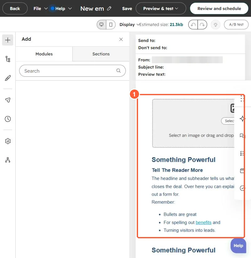
Task: Click the A/B test button
Action: pyautogui.click(x=236, y=24)
